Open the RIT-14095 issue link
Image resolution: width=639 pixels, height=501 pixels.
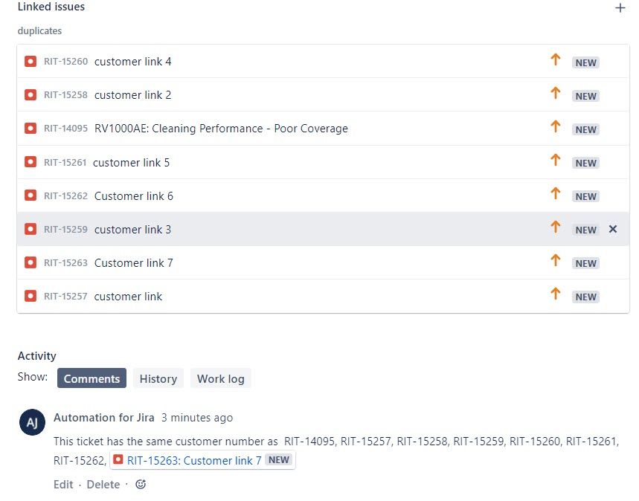tap(66, 129)
